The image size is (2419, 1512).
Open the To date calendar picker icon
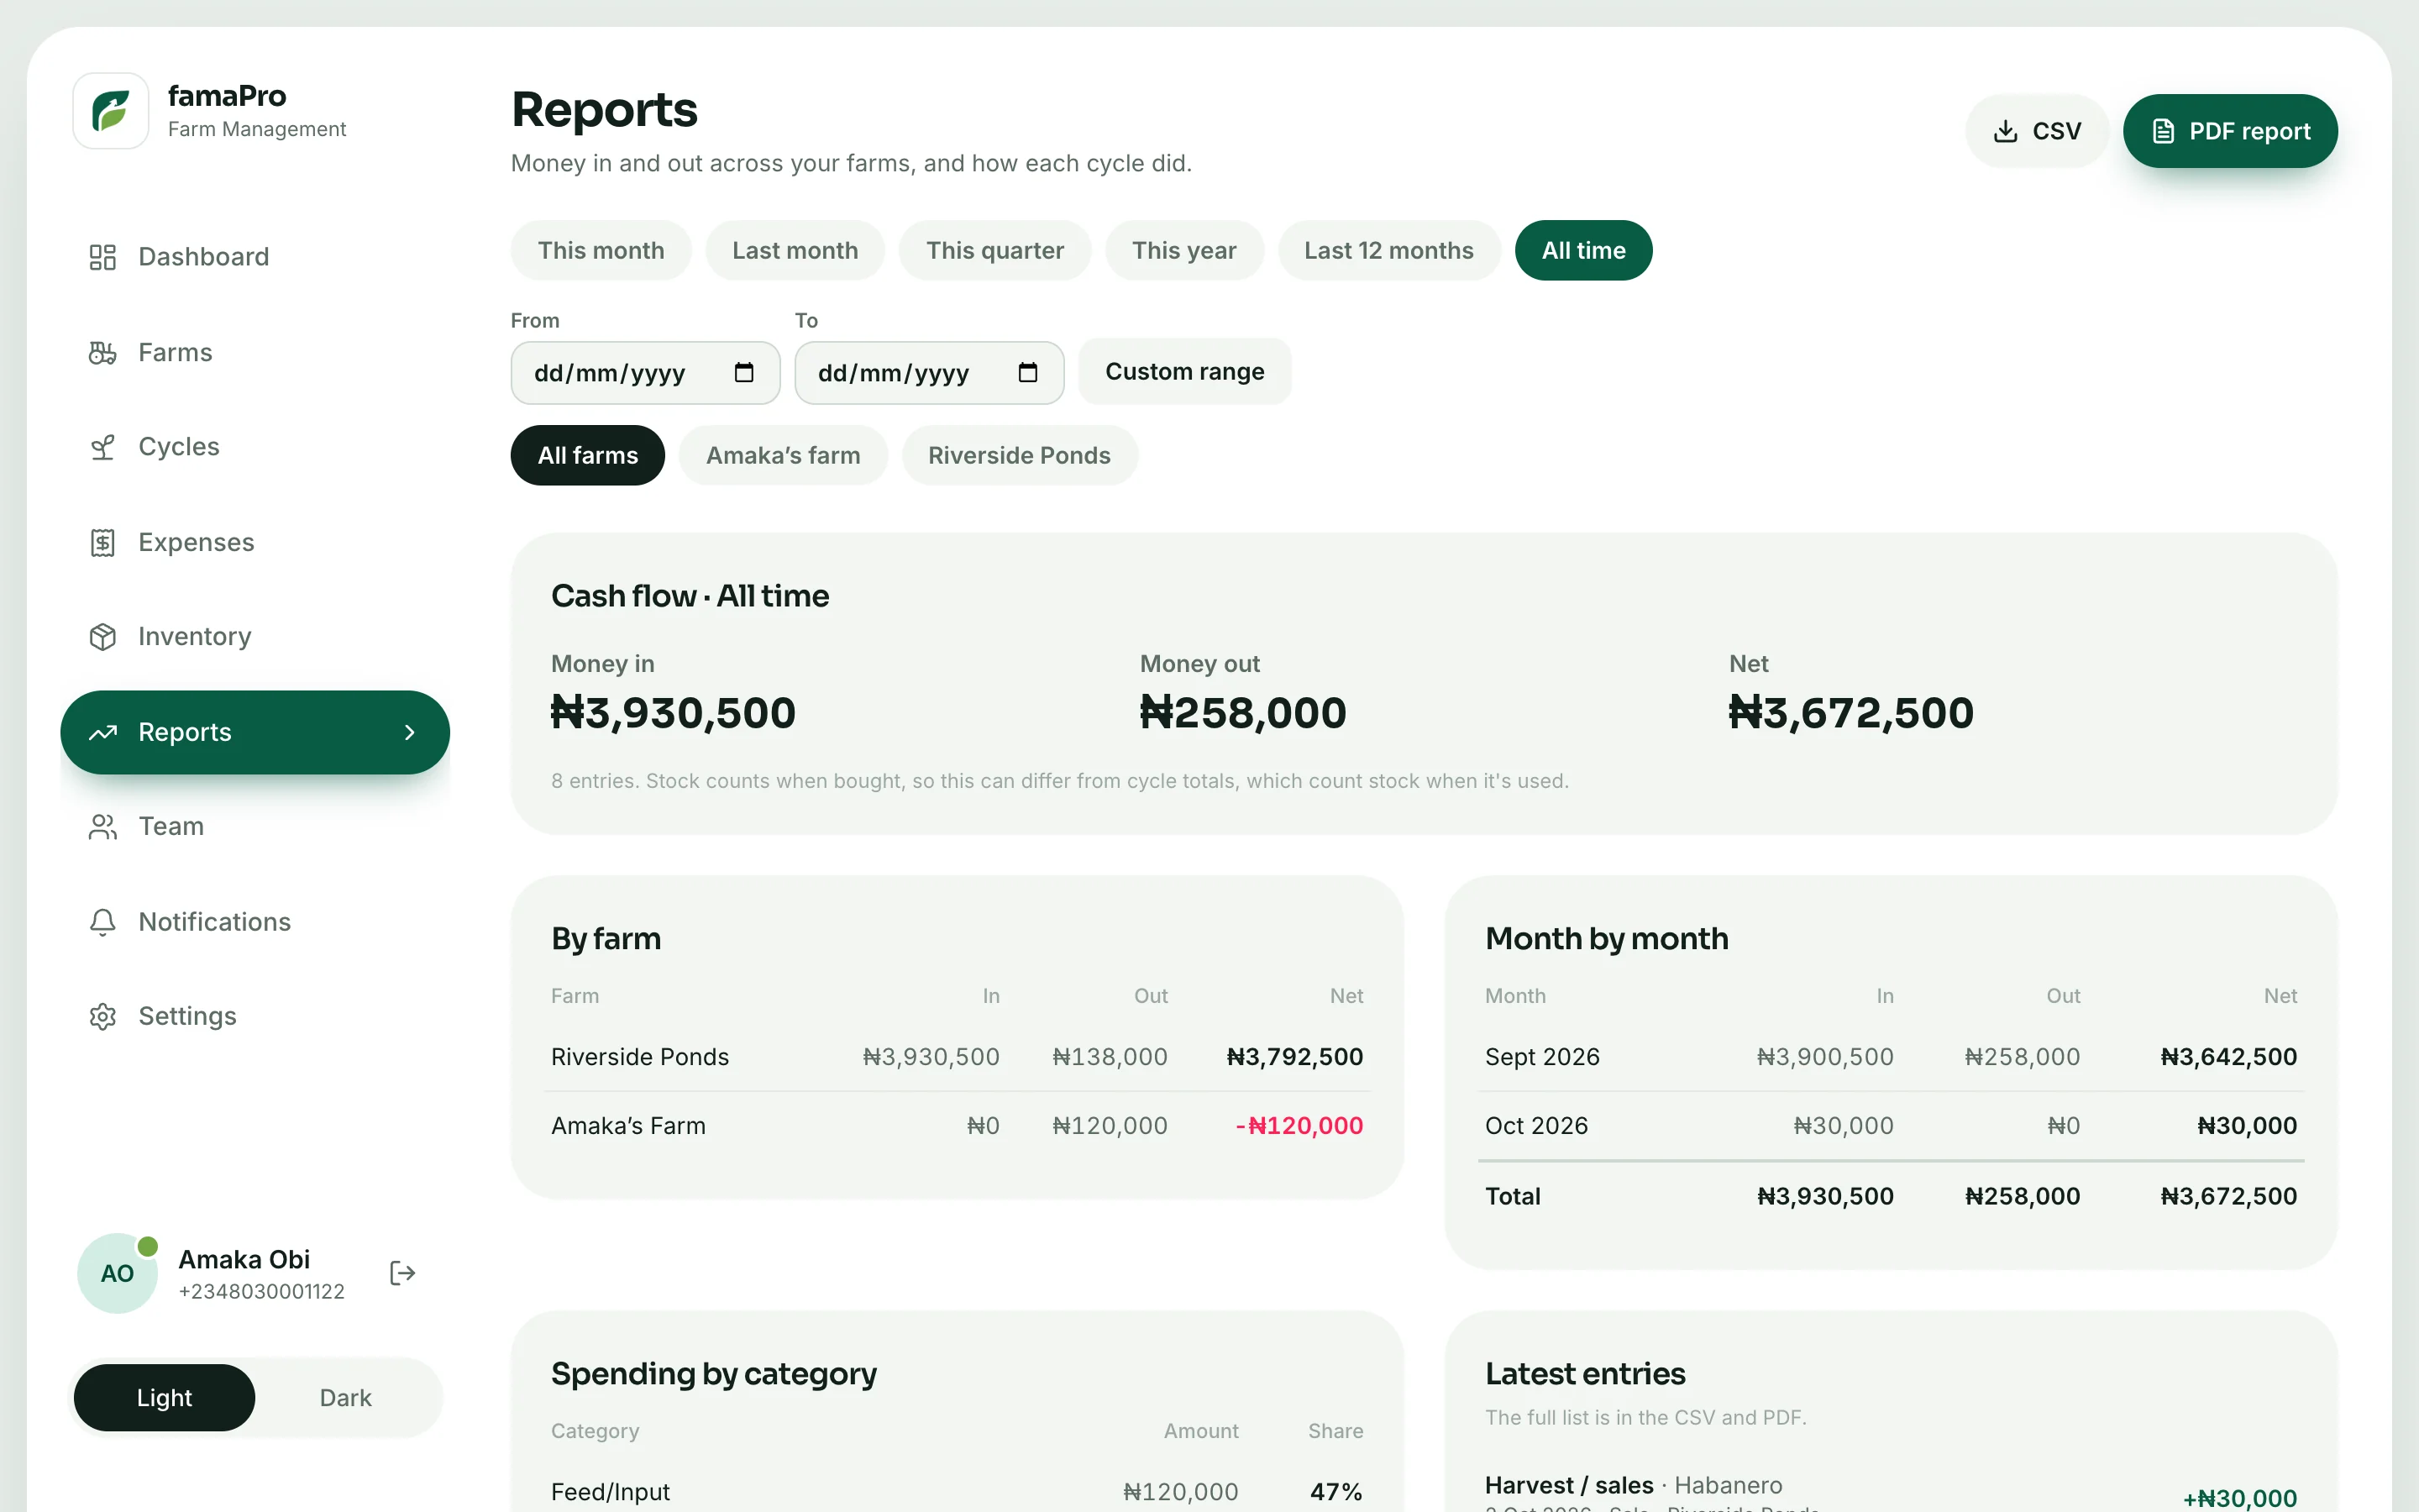point(1027,373)
